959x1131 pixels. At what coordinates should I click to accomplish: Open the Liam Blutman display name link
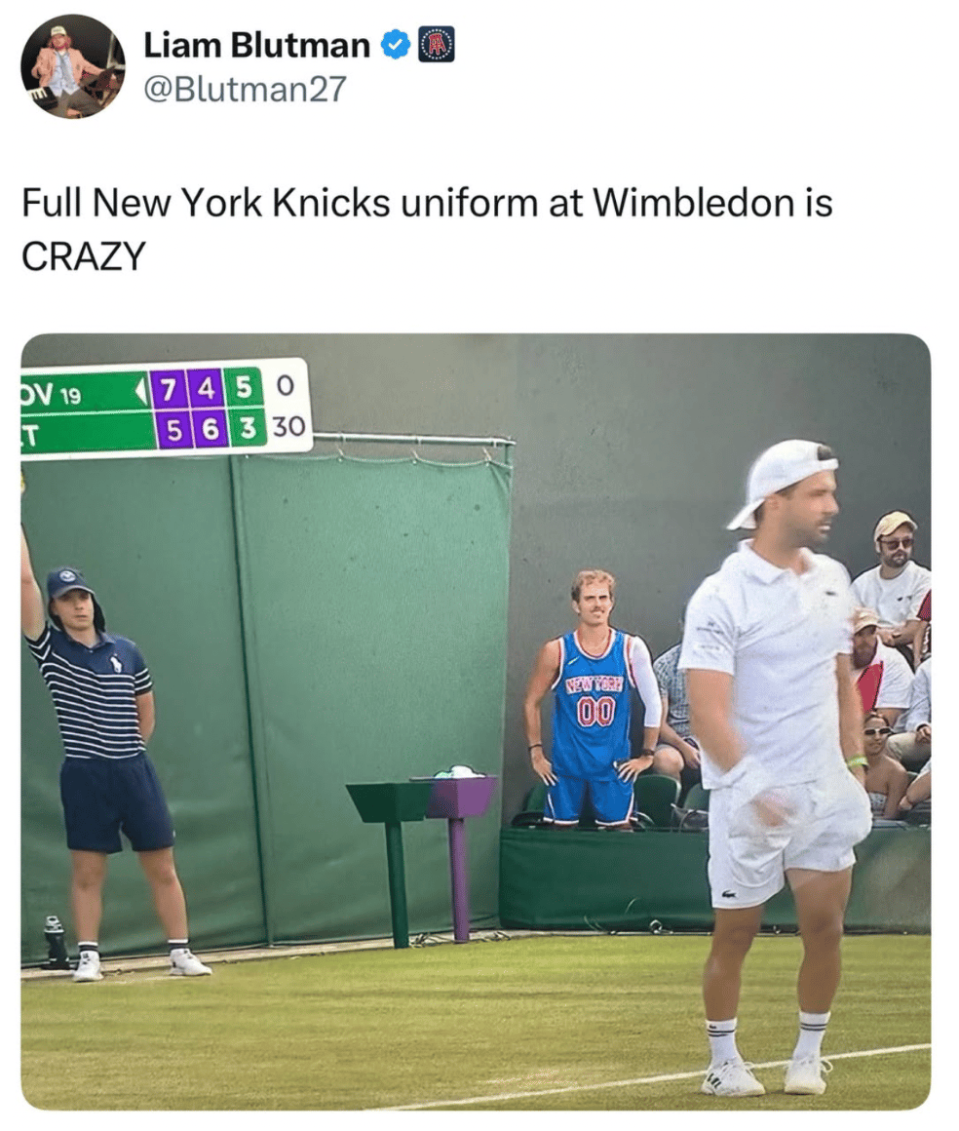(x=256, y=46)
